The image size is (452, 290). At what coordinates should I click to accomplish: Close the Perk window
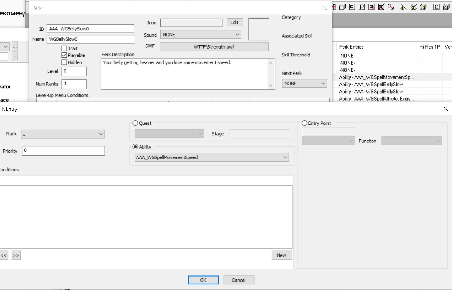tap(325, 8)
